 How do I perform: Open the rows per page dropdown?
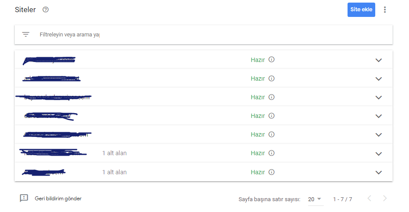tap(315, 199)
